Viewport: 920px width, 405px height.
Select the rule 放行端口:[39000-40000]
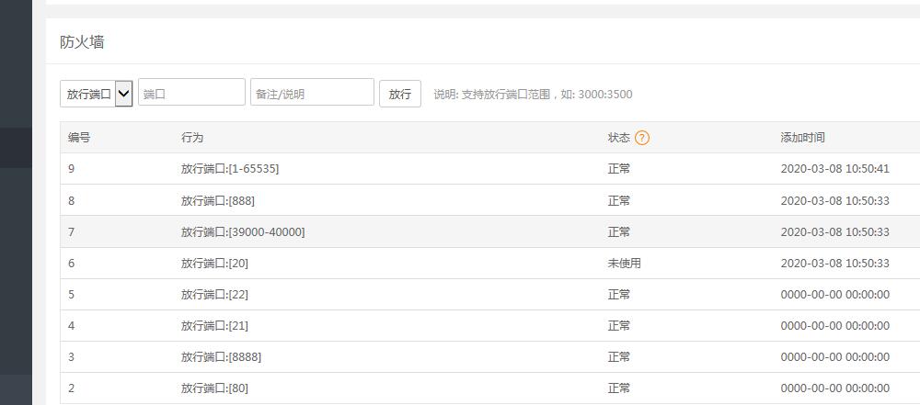point(243,231)
